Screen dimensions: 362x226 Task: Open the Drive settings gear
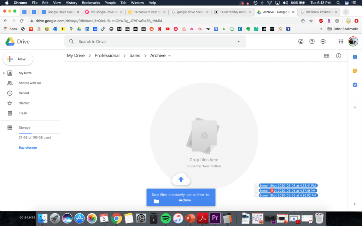tap(323, 41)
